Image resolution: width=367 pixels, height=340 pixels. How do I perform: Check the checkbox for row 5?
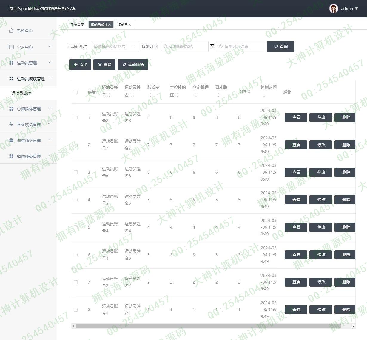coord(75,227)
